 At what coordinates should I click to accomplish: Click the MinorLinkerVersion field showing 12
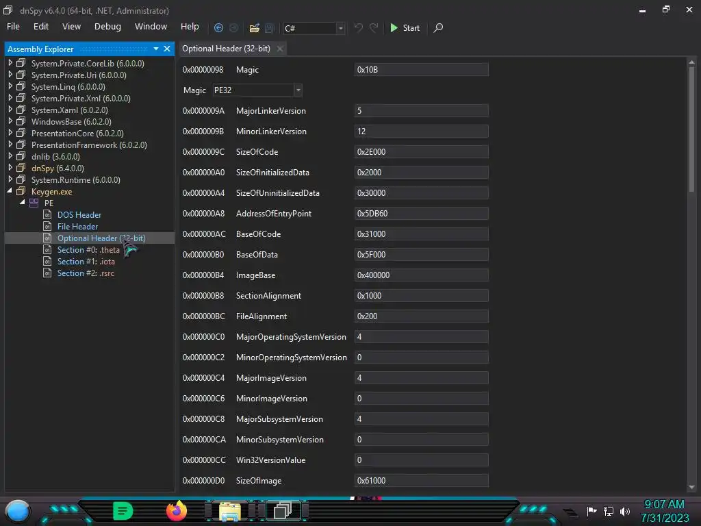[x=421, y=131]
